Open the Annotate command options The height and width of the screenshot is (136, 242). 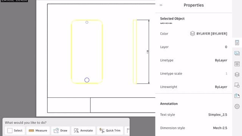pyautogui.click(x=83, y=130)
